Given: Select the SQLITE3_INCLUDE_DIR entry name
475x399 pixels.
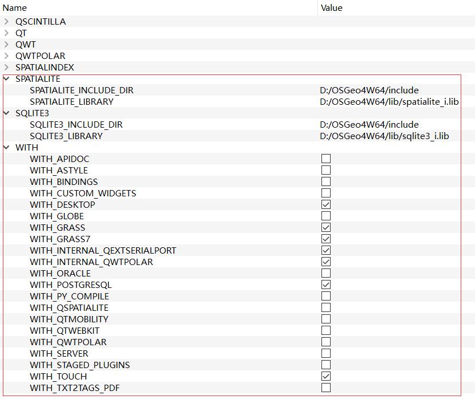Looking at the screenshot, I should pyautogui.click(x=76, y=124).
